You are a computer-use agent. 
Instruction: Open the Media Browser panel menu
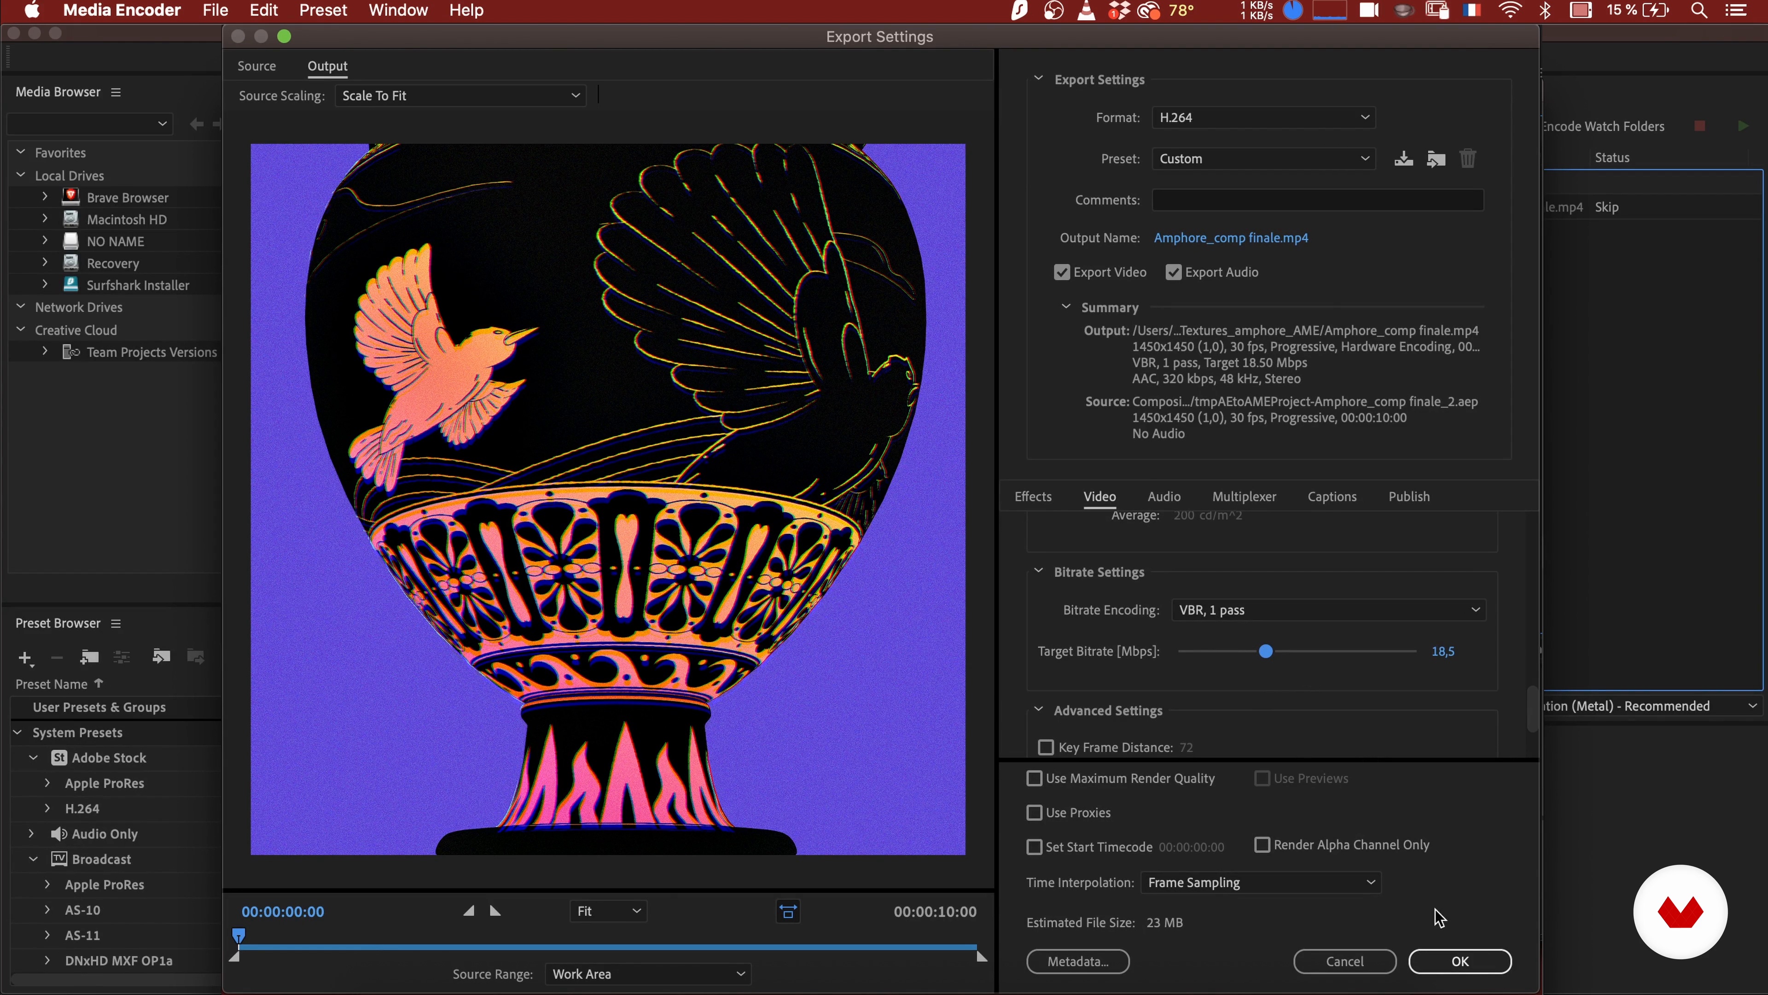[x=116, y=92]
